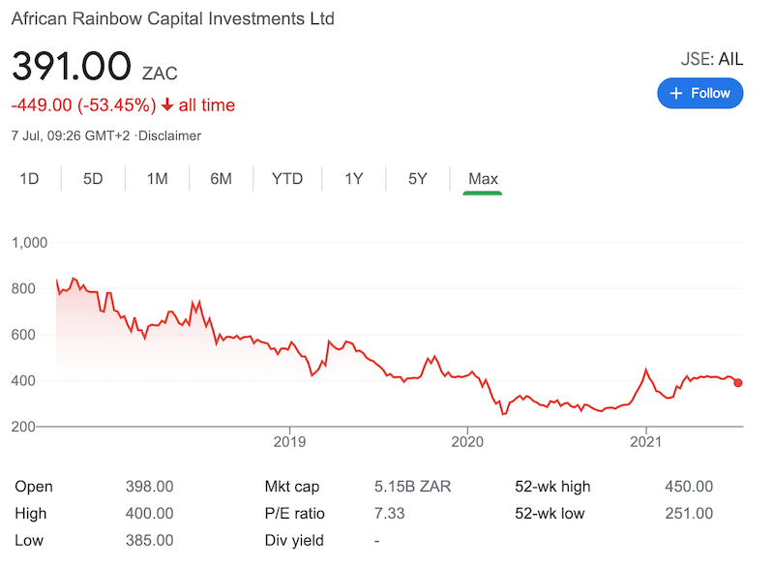
Task: Click the 1,000 y-axis label
Action: point(29,243)
